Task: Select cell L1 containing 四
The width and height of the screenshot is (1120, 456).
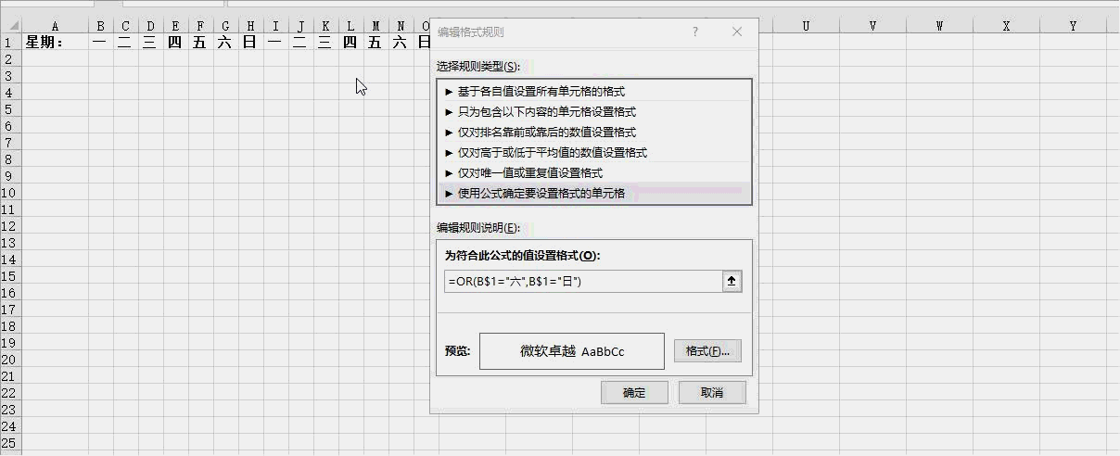Action: (x=350, y=42)
